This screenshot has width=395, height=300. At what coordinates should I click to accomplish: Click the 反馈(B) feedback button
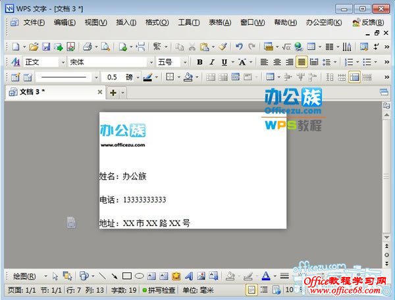point(368,22)
